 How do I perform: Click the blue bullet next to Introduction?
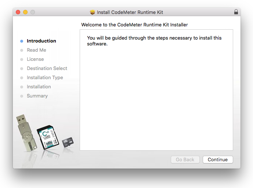(22, 41)
